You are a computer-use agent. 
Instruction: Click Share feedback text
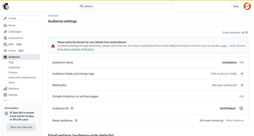coord(231,33)
